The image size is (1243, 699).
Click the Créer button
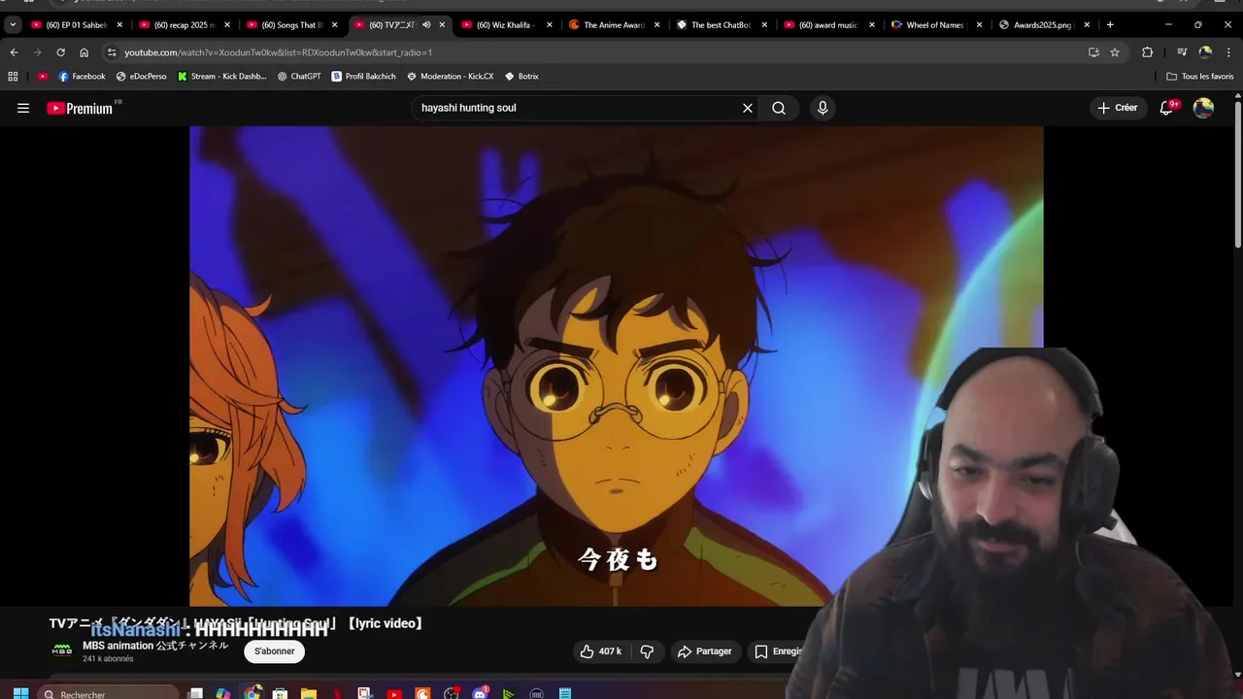pos(1117,108)
